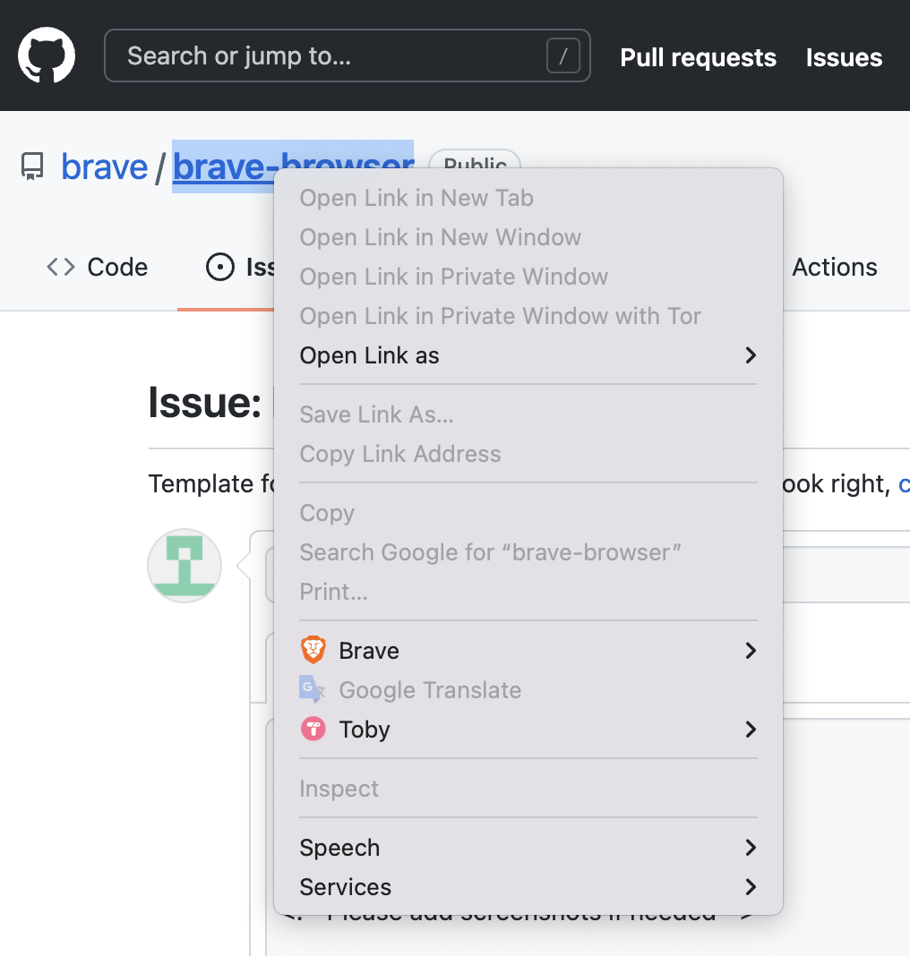Click the GitHub Octocat logo
Screen dimensions: 910x956
coord(46,55)
